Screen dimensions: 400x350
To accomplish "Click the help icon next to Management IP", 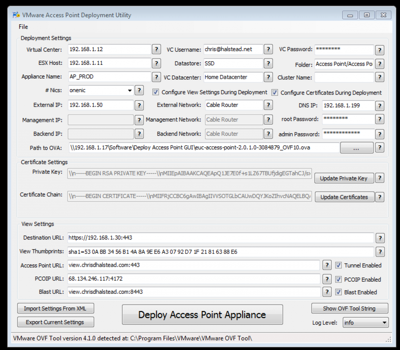I will click(139, 120).
